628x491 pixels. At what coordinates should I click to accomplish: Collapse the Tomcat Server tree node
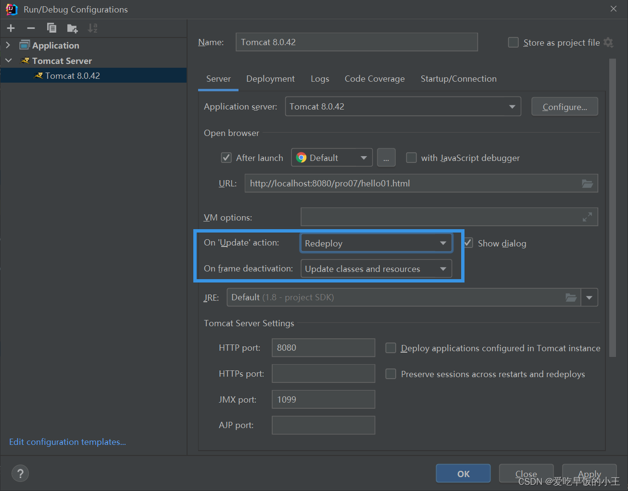pyautogui.click(x=8, y=61)
